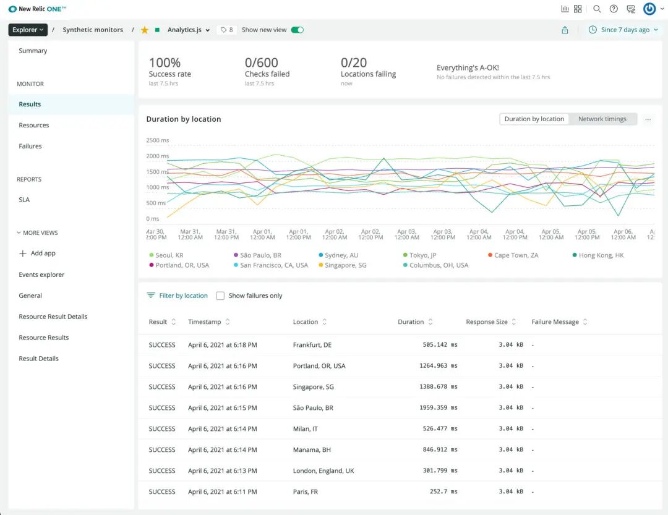
Task: Hide the Seoul, KR legend series
Action: 166,255
